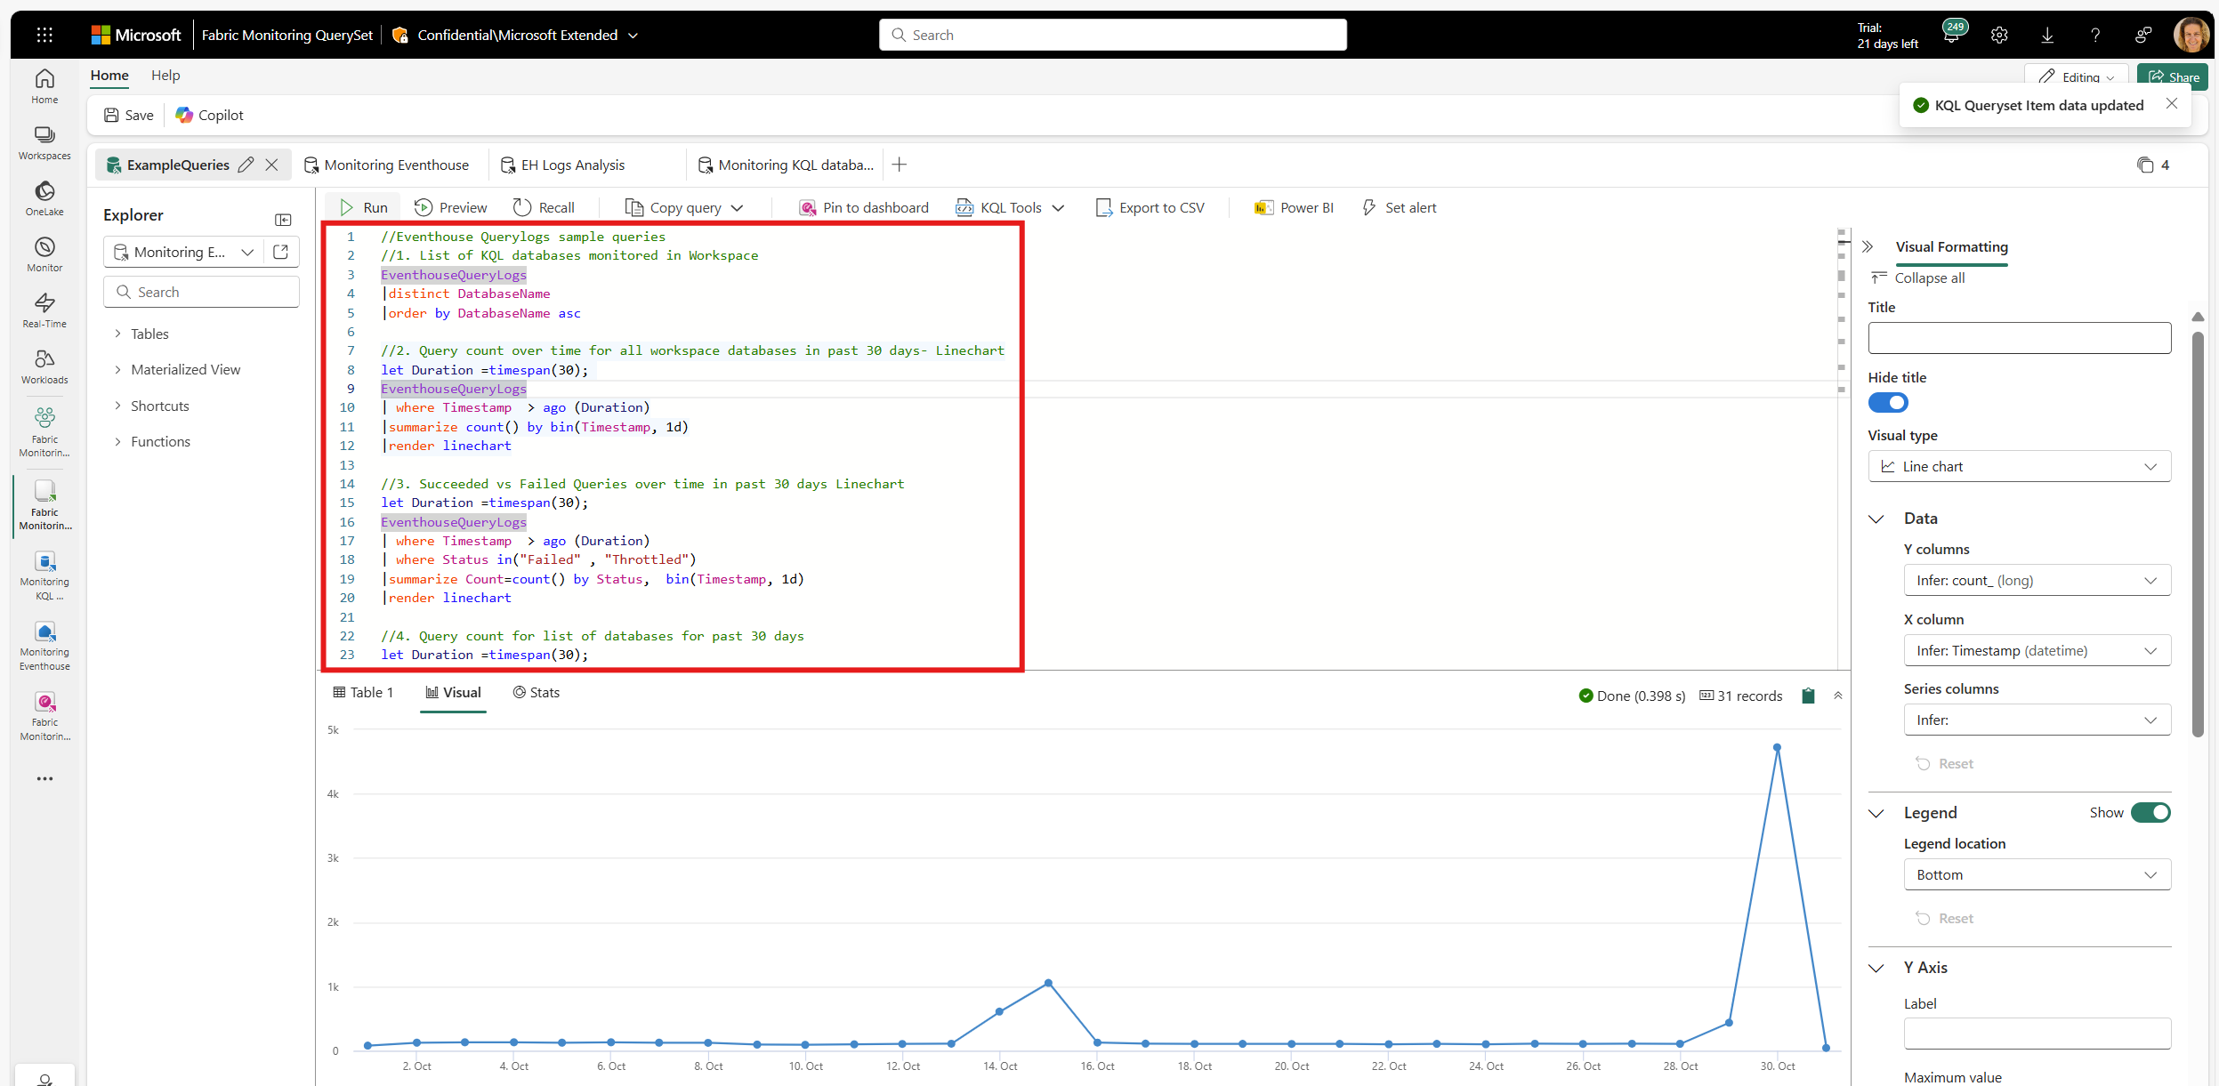Collapse the Y Axis section

pos(1876,968)
